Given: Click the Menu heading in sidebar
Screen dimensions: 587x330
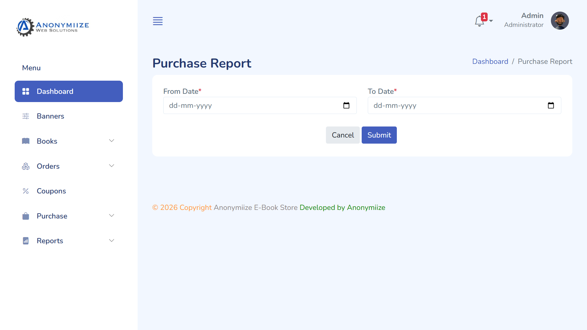Looking at the screenshot, I should coord(31,68).
